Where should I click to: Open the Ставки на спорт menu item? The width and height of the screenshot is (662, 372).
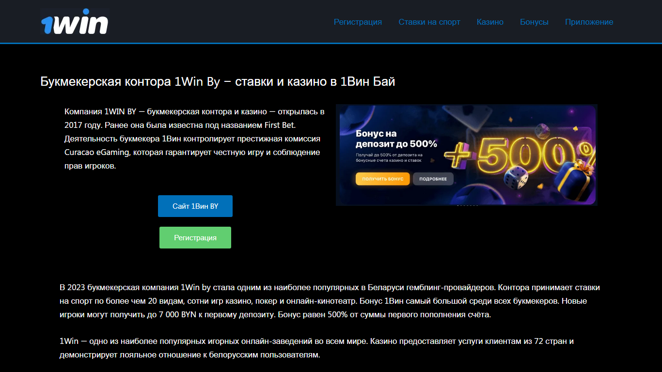[x=429, y=22]
